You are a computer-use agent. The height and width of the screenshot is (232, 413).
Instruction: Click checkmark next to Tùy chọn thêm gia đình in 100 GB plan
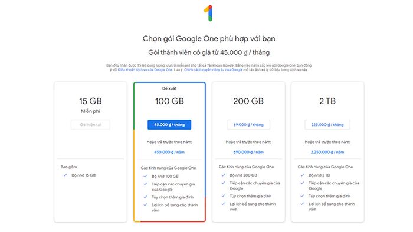[x=145, y=197]
